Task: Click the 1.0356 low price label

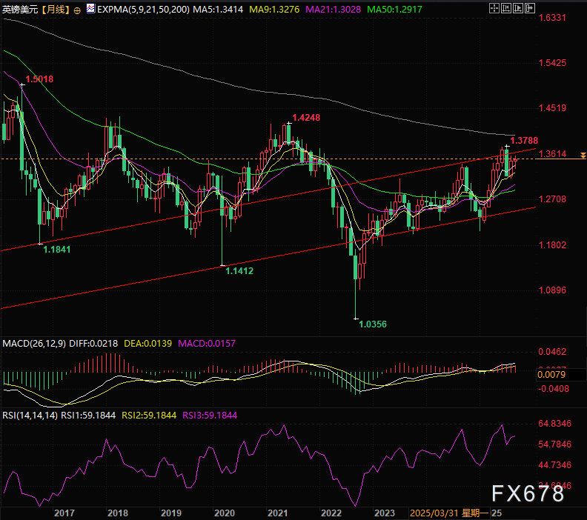Action: (x=373, y=324)
